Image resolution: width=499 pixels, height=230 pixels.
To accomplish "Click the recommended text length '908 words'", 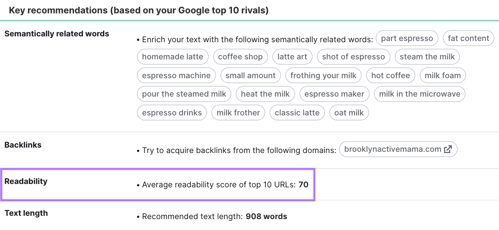I will coord(266,217).
